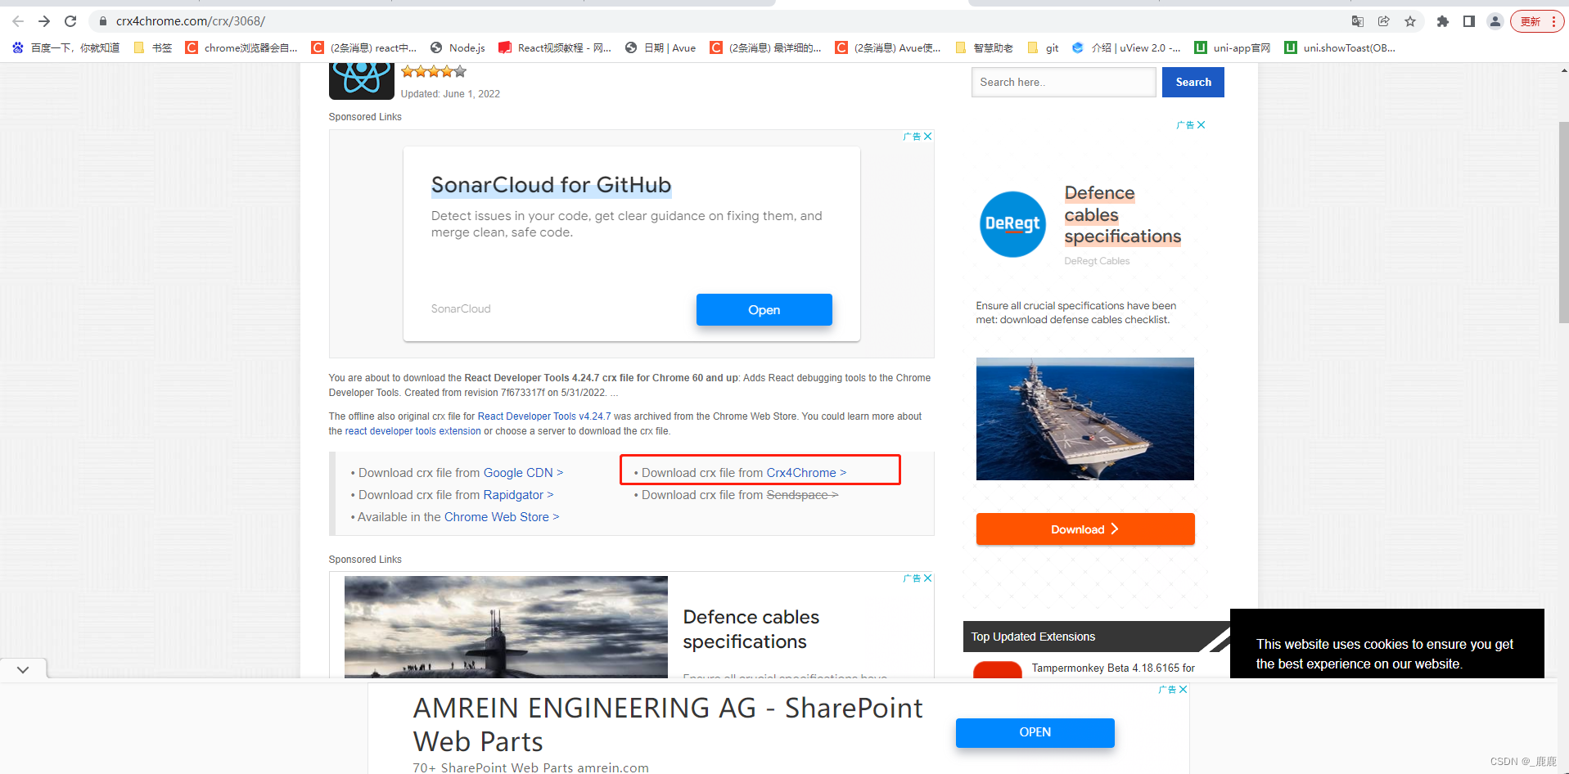This screenshot has height=774, width=1569.
Task: Click the aircraft carrier ad image
Action: click(1084, 419)
